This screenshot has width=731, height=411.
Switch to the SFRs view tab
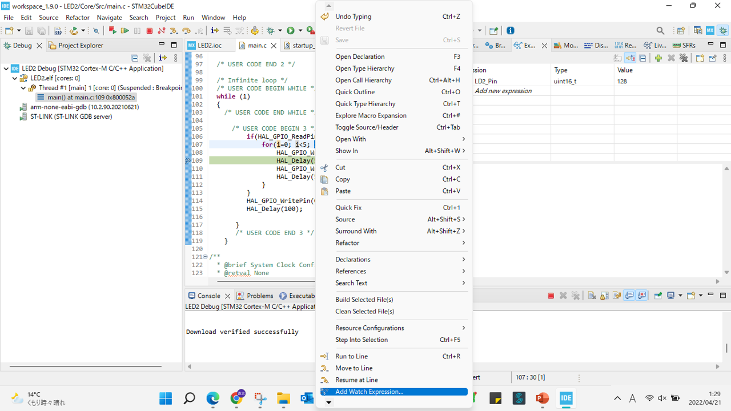click(x=684, y=46)
